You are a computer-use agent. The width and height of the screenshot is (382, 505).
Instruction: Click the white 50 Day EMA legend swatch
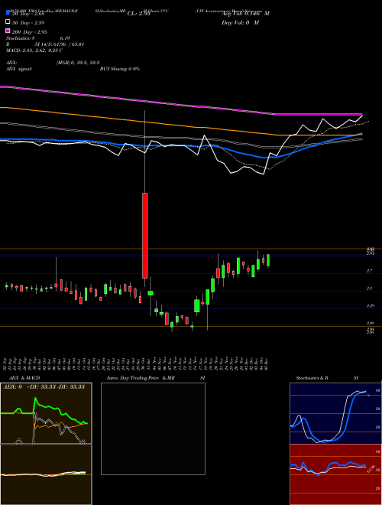click(8, 22)
